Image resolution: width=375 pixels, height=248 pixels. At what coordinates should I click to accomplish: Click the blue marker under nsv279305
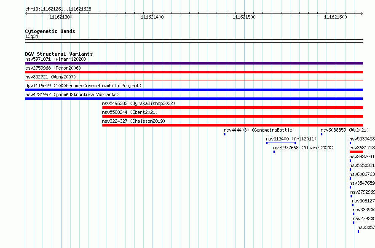(354, 223)
